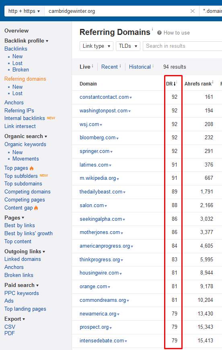
Task: Click the Content gap flame icon
Action: 36,208
